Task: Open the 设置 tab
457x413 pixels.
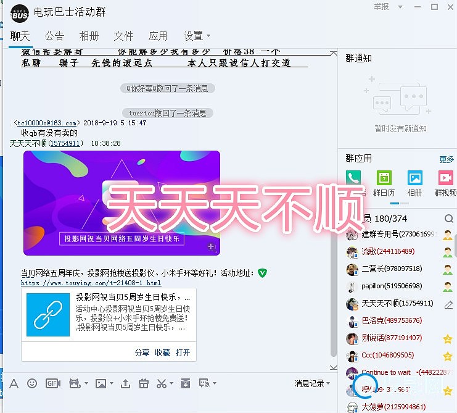Action: [194, 36]
